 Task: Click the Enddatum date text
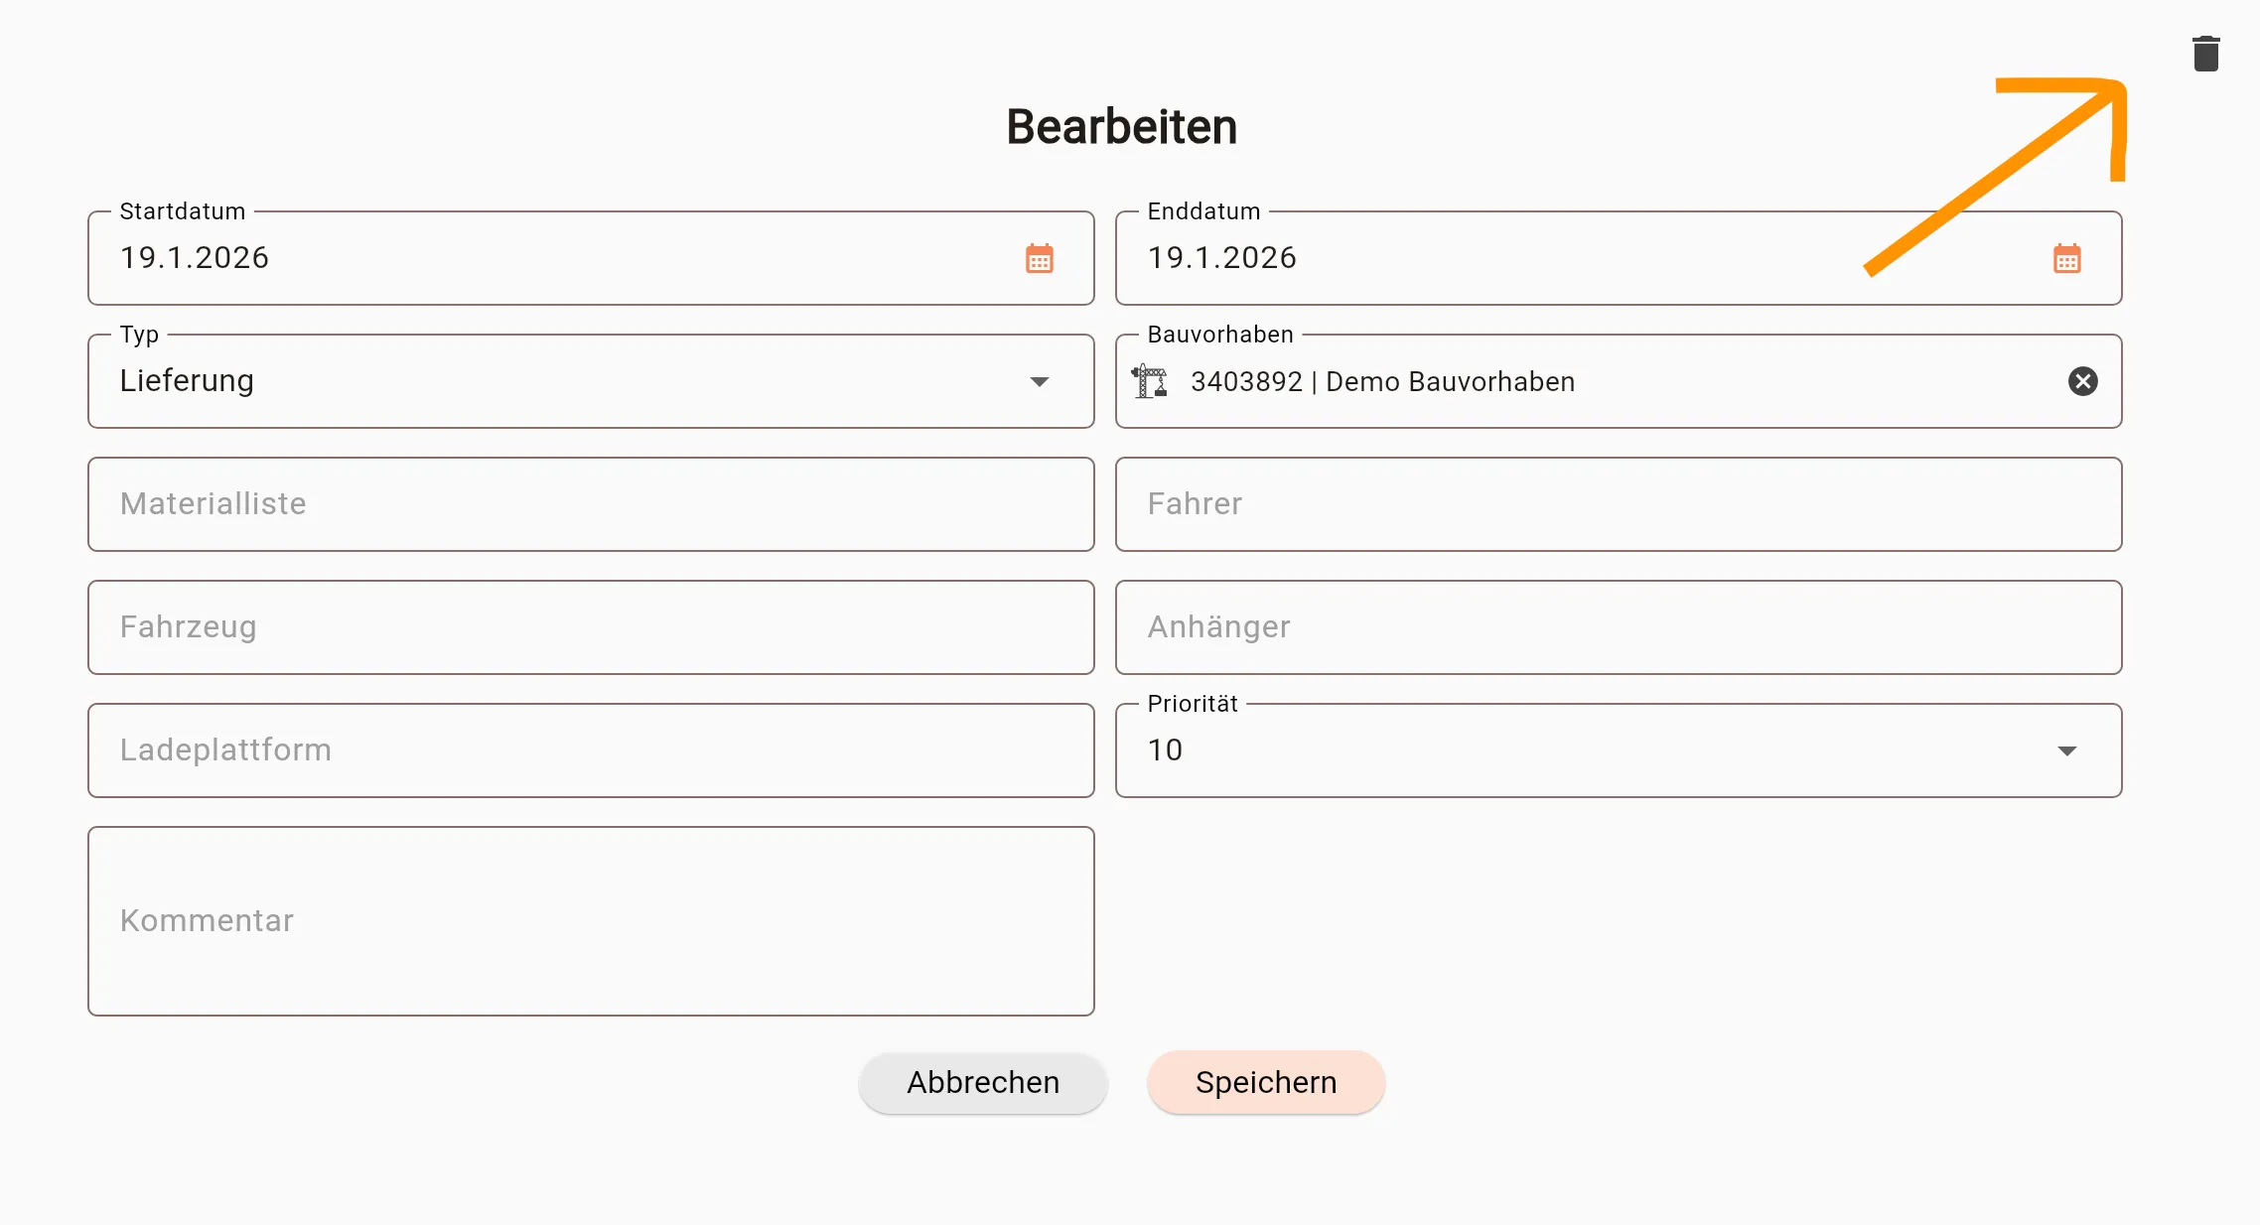tap(1221, 258)
